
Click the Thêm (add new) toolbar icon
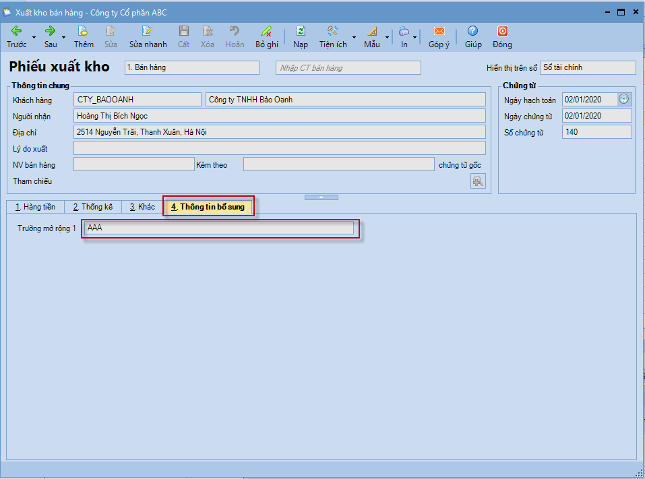point(84,31)
